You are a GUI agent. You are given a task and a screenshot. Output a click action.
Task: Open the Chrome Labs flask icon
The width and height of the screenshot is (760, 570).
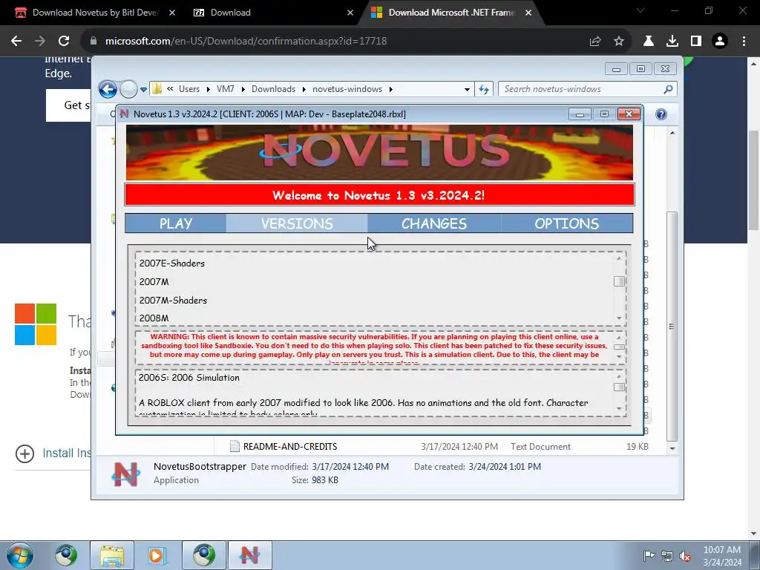649,42
